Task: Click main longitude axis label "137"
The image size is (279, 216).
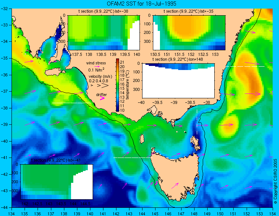Action: [x=51, y=214]
